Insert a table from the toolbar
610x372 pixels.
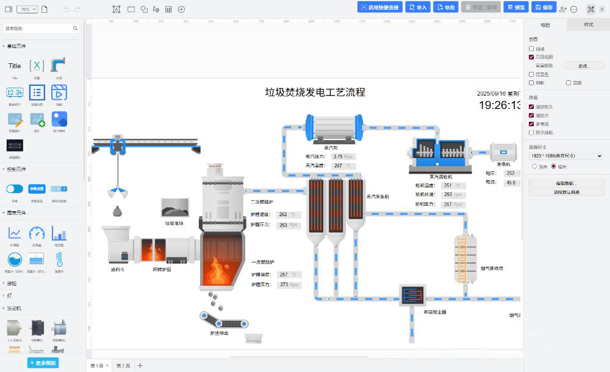click(168, 9)
